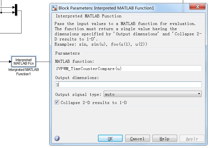Open the Output signal type dropdown
Screen dimensions: 212x148
(x=152, y=94)
